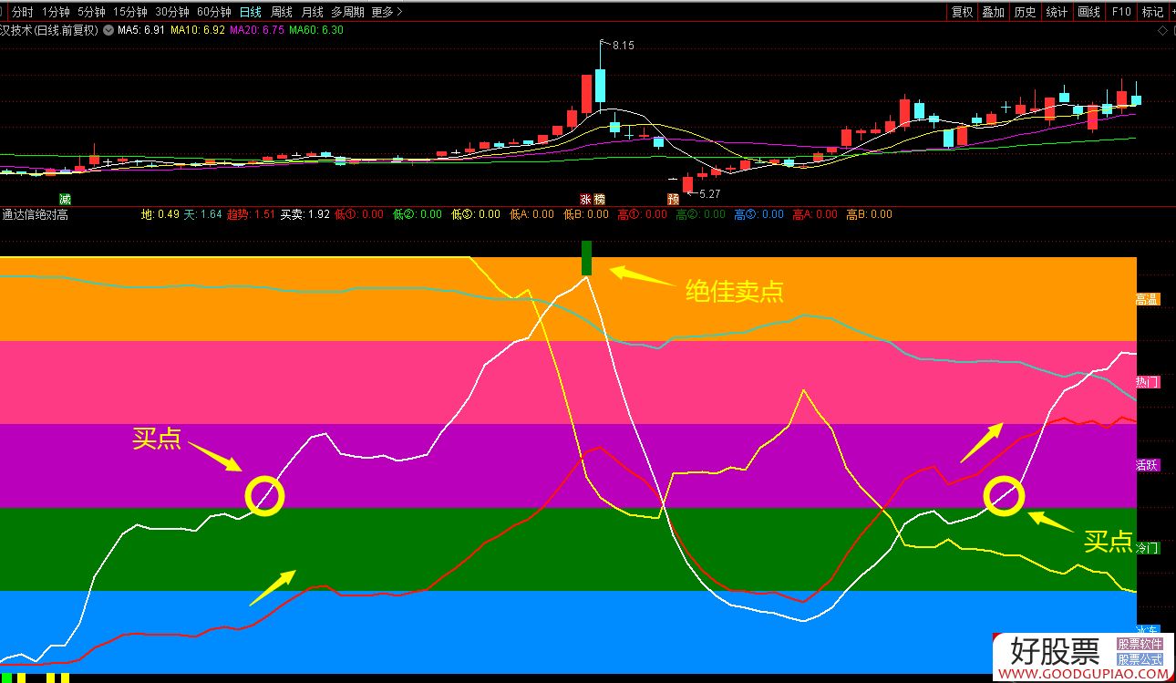
Task: Click the 趋势: 1.51 indicator value
Action: (x=251, y=215)
